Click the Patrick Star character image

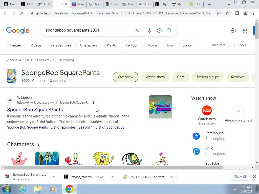point(19,159)
